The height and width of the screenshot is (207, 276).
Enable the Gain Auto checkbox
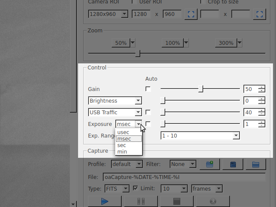click(x=148, y=89)
